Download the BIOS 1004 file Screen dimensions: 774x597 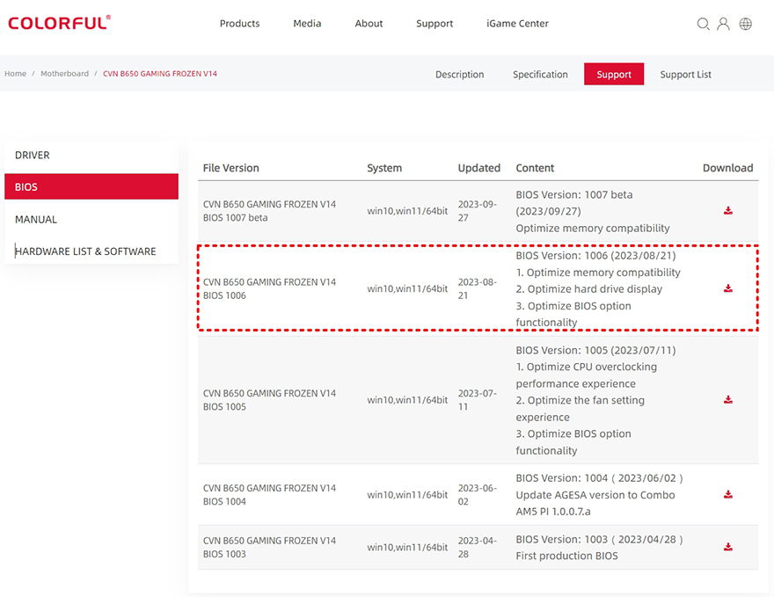[728, 494]
